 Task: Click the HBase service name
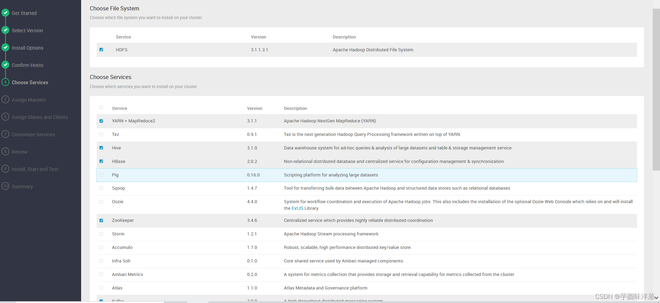[119, 162]
